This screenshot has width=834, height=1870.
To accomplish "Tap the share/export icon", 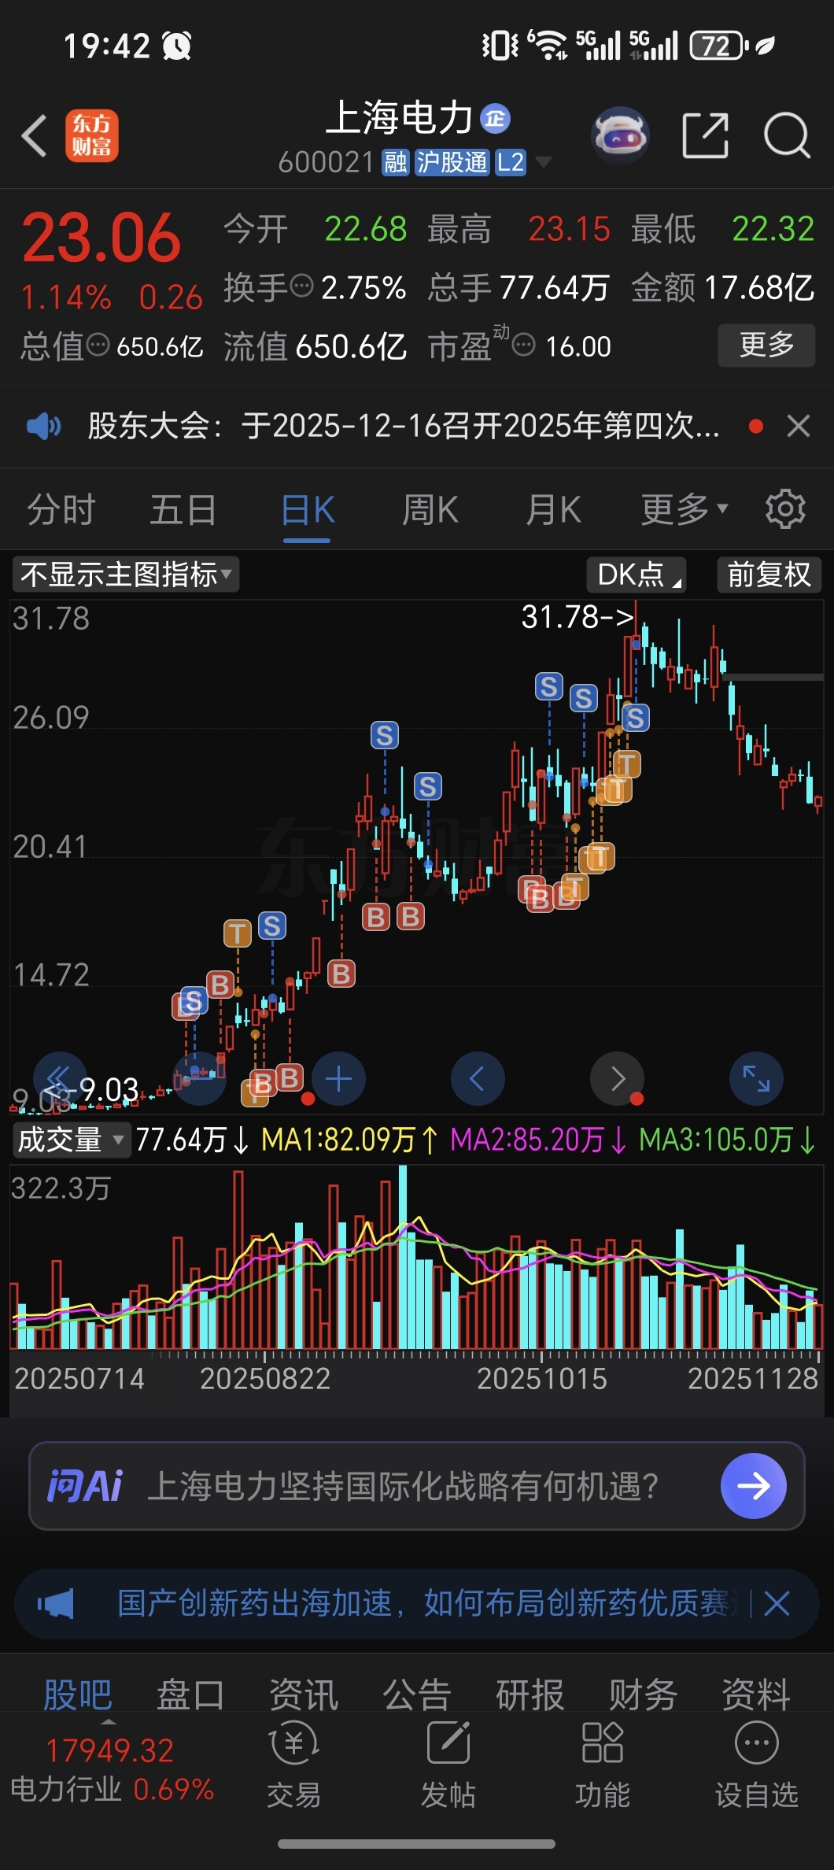I will [x=705, y=135].
